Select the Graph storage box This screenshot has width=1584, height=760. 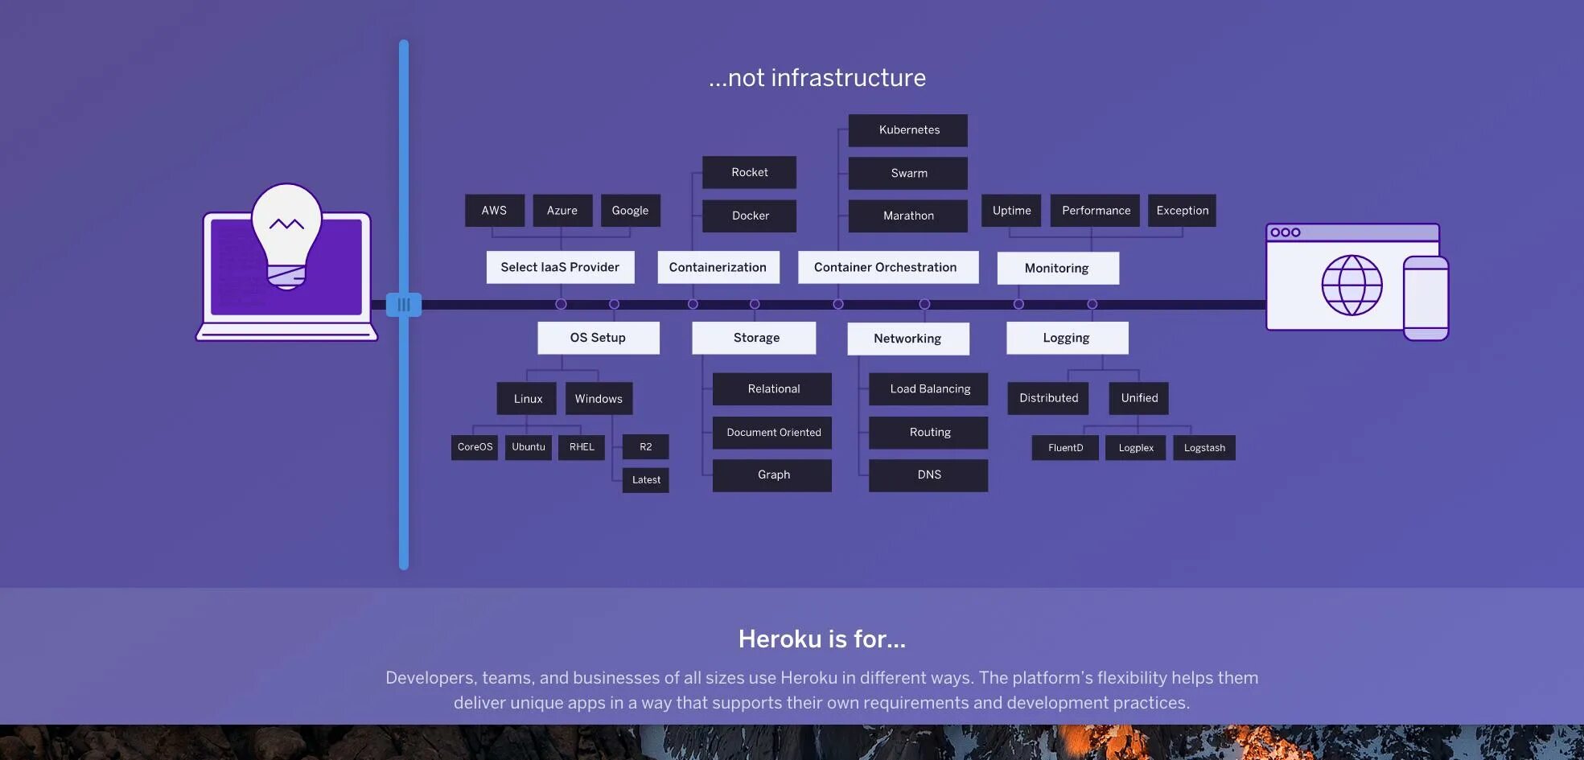(772, 475)
